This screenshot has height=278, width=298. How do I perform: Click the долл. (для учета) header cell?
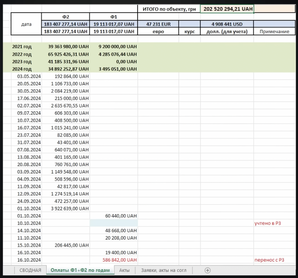227,31
